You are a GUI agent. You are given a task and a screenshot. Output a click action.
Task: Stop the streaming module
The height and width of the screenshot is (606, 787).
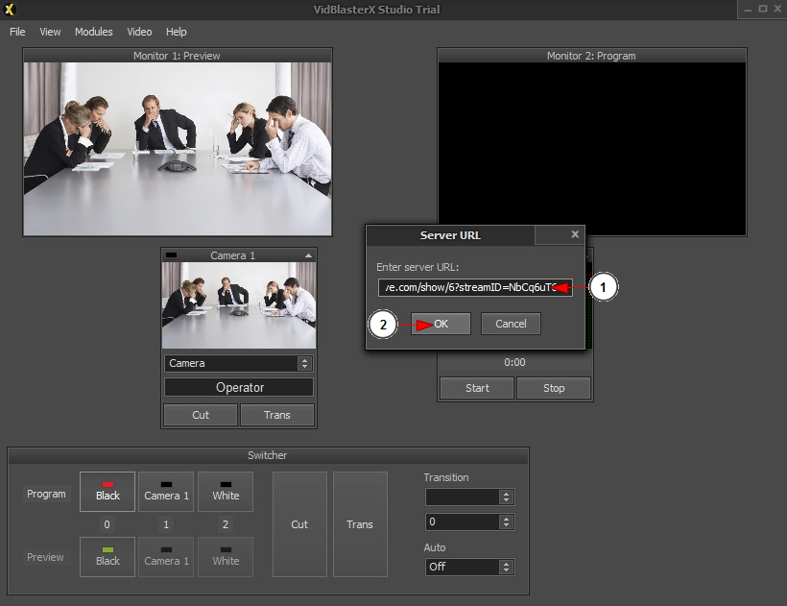[554, 388]
